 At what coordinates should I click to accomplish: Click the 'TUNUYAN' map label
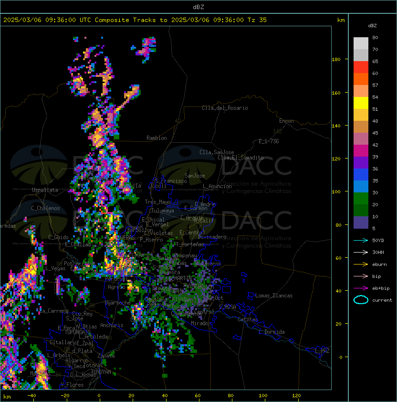[101, 372]
